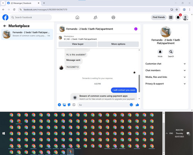Select Fernando conversation in Marketplace list
Screen dimensions: 193x155
[x=27, y=34]
